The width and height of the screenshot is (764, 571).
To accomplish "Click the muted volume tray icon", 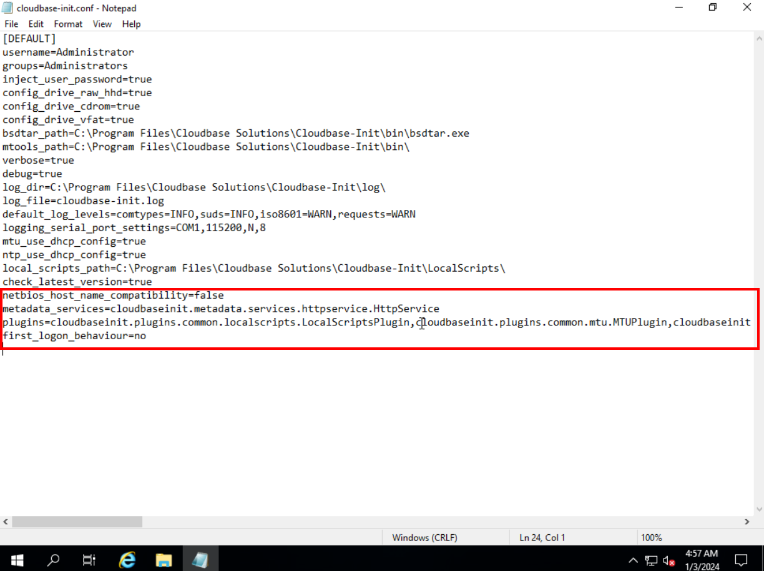I will 669,560.
